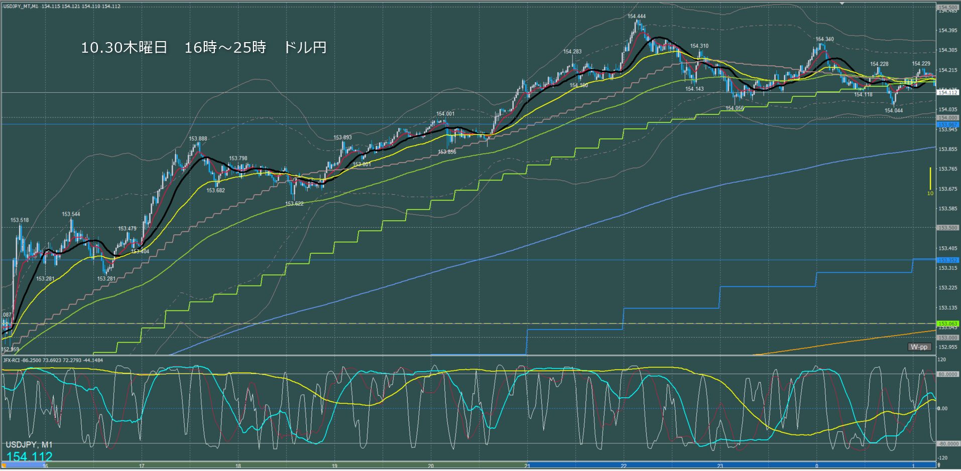Click the gray 154.000 round-number price tag

click(947, 118)
